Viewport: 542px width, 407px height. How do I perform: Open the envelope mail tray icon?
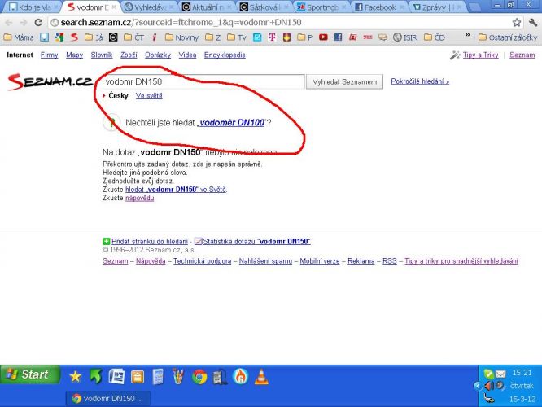tap(500, 374)
